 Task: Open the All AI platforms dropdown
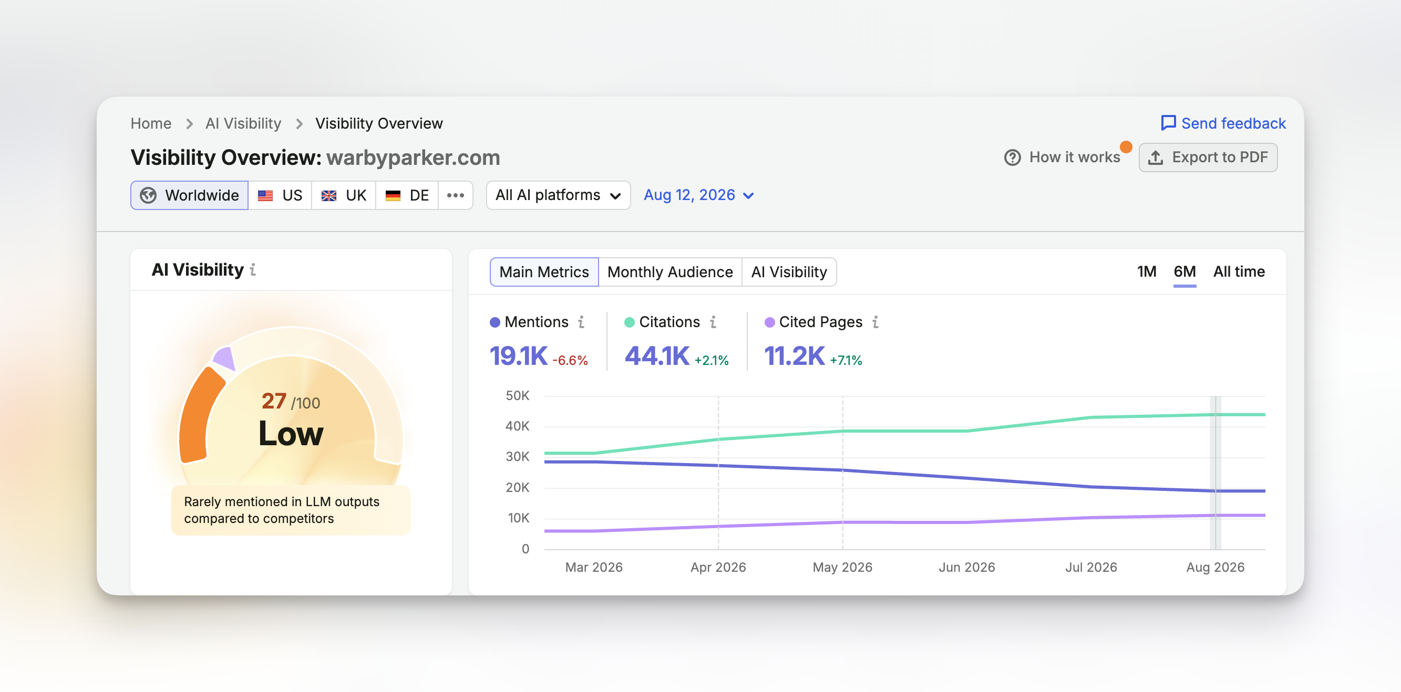tap(558, 195)
